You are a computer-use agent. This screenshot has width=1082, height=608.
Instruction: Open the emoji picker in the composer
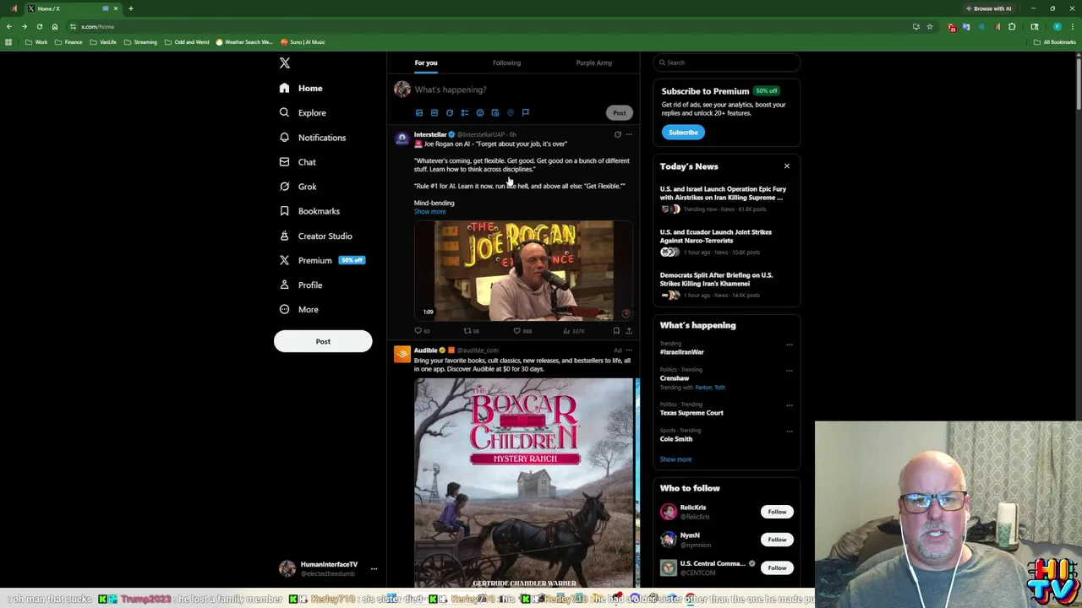point(480,112)
